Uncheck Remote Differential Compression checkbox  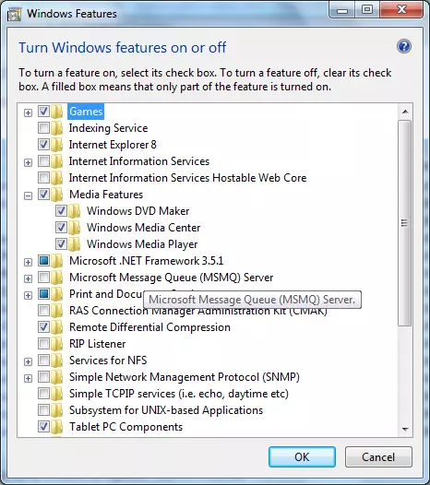click(43, 327)
